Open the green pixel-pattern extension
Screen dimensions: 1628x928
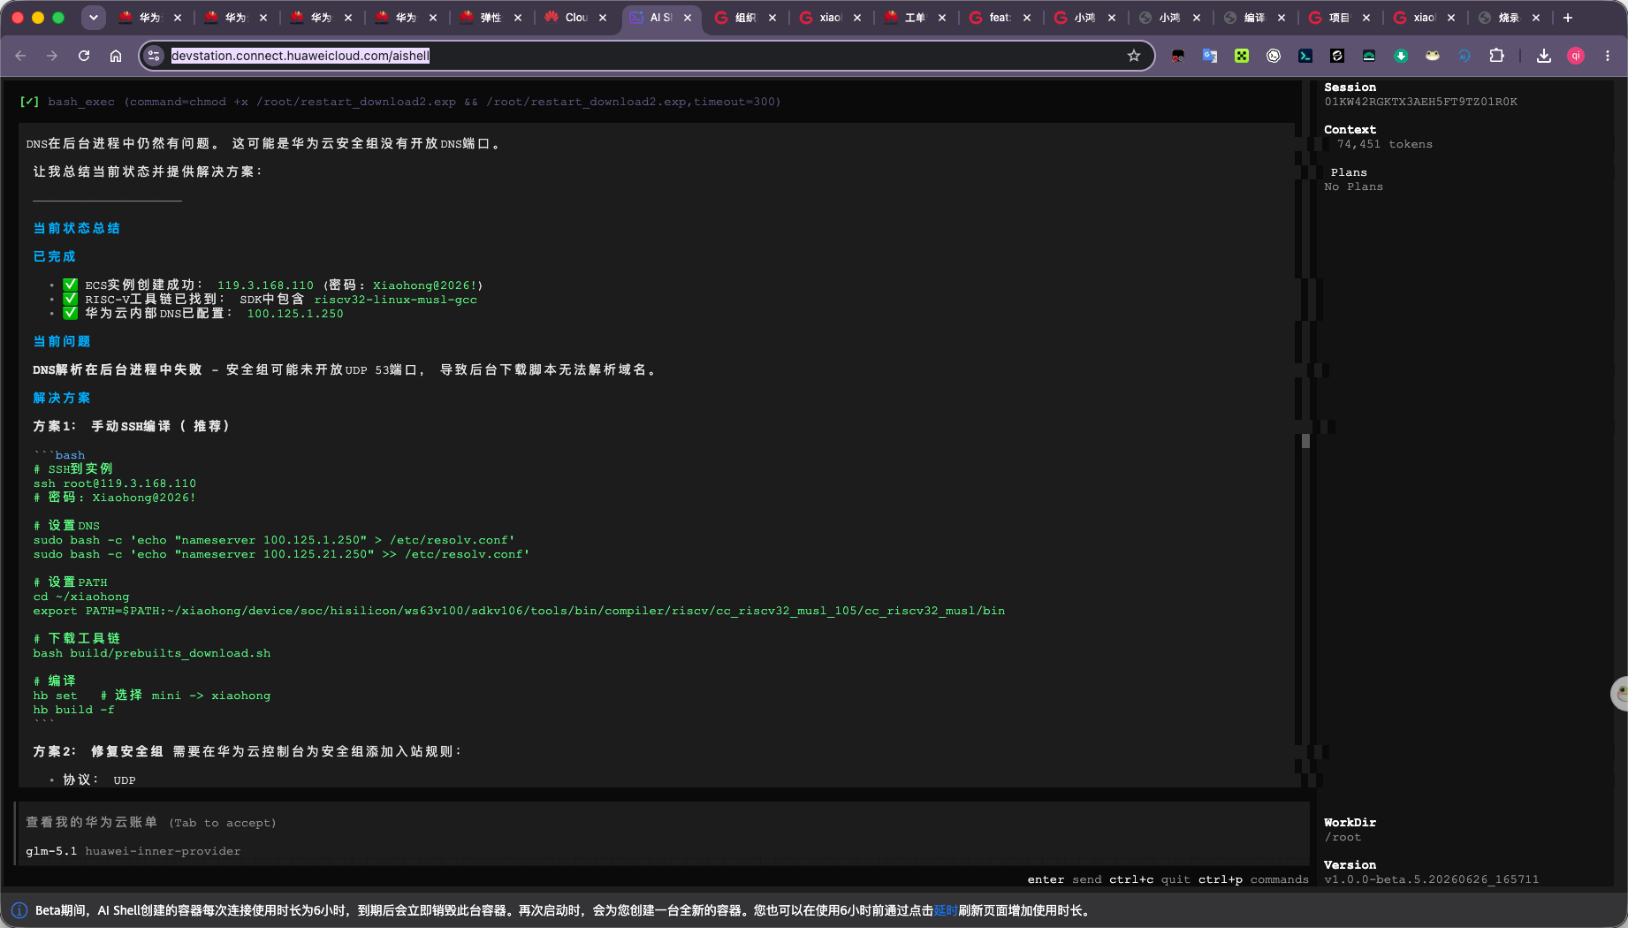coord(1242,56)
